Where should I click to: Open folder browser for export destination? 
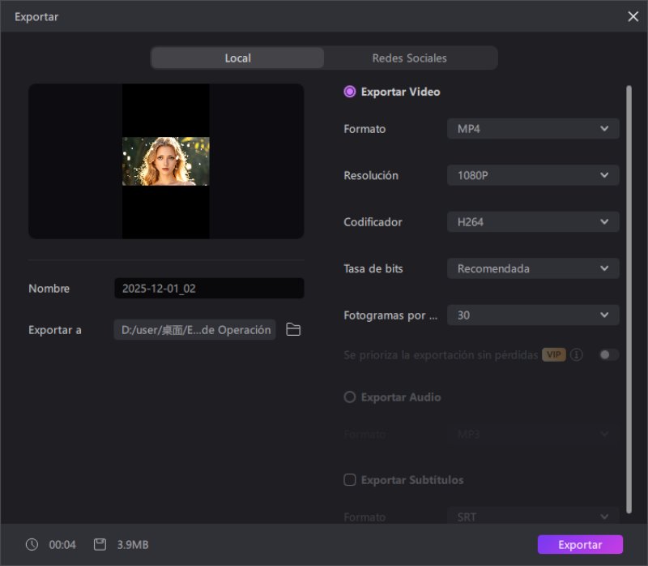(292, 330)
